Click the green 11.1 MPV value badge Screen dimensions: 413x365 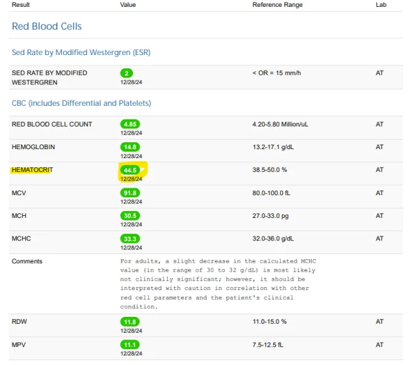[129, 344]
